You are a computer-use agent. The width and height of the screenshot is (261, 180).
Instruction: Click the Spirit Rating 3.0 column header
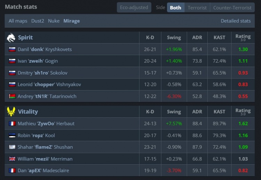[x=243, y=37]
